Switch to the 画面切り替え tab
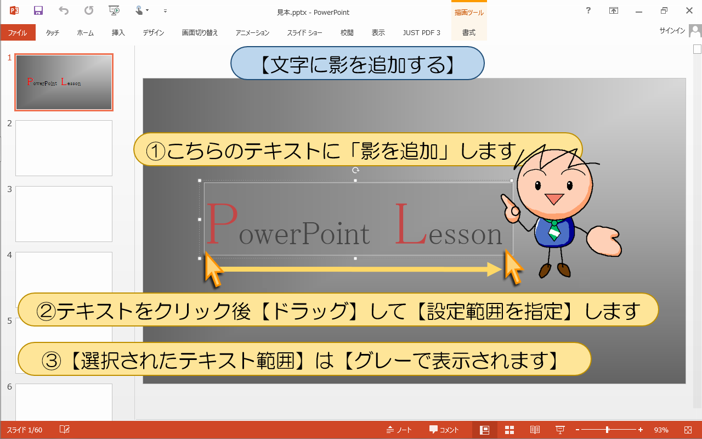Image resolution: width=702 pixels, height=439 pixels. click(200, 33)
